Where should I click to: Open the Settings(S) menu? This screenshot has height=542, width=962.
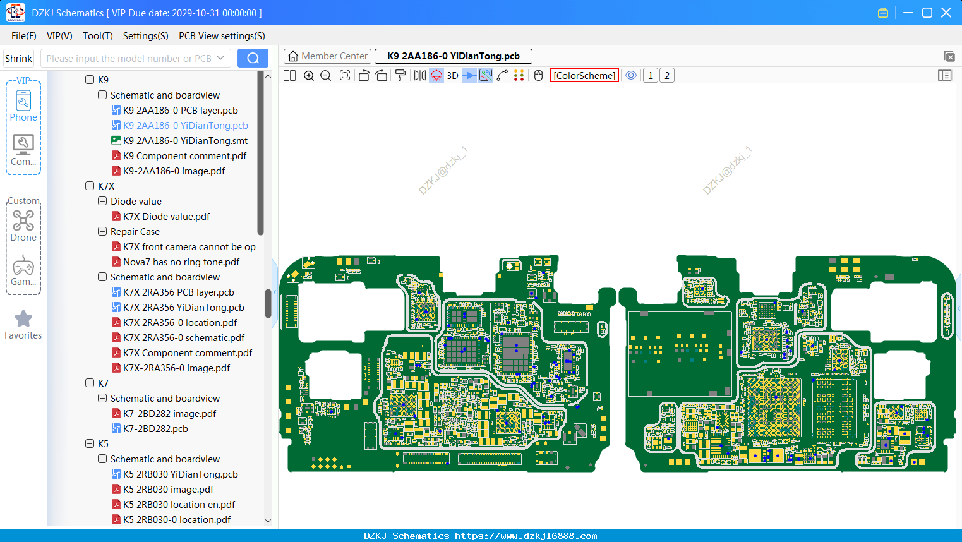point(146,36)
